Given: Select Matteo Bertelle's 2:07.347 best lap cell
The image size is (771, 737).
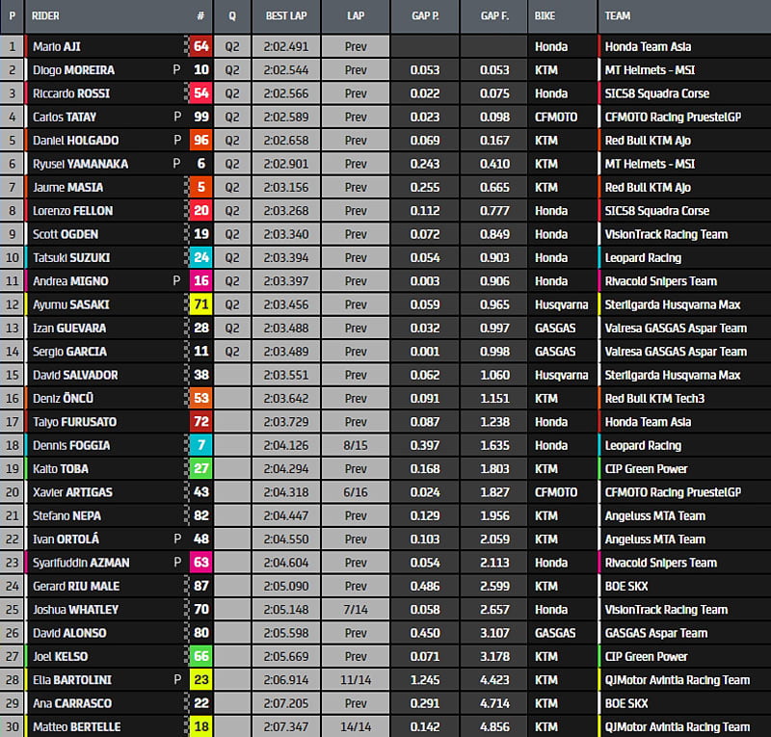Looking at the screenshot, I should point(285,726).
